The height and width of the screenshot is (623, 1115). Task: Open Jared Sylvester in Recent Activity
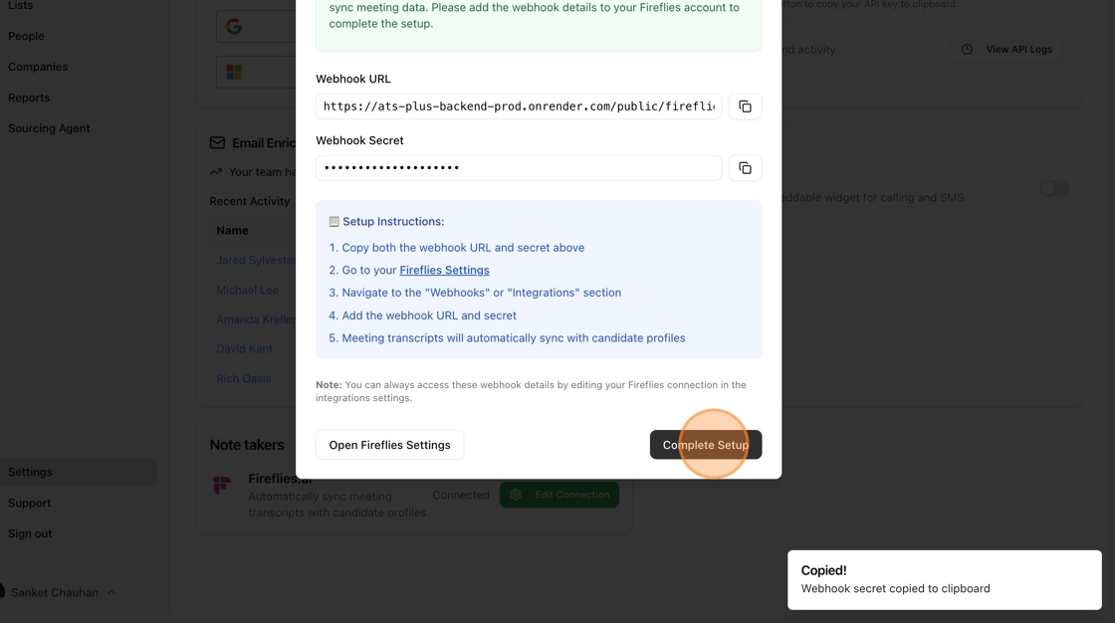[x=256, y=261]
